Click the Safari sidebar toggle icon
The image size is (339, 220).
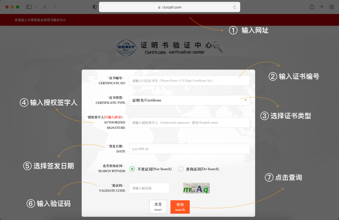(x=29, y=7)
